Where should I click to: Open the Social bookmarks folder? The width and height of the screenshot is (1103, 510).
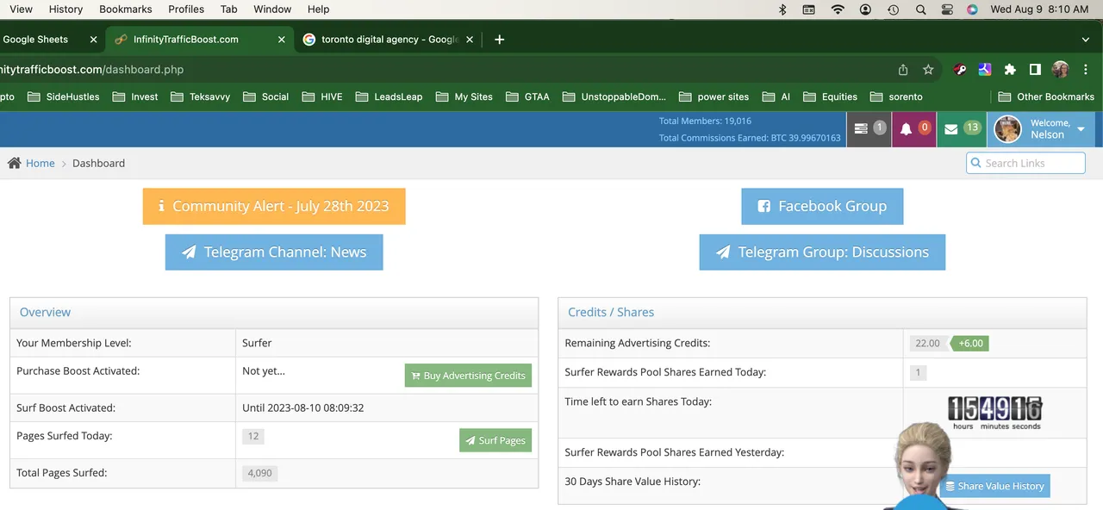(266, 96)
